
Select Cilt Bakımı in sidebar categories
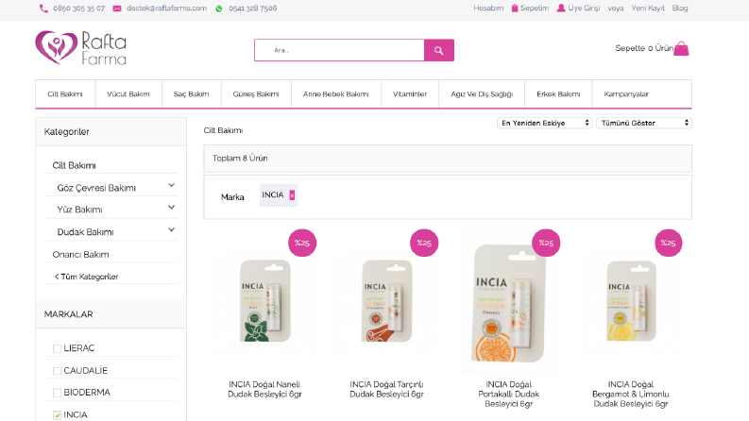74,165
